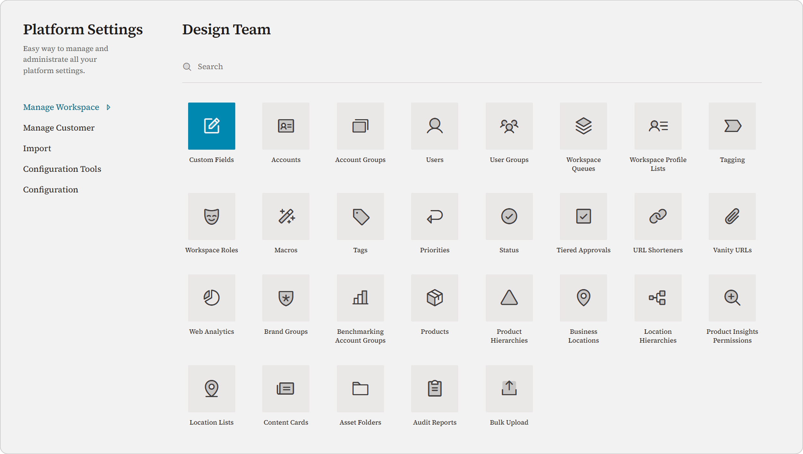The width and height of the screenshot is (803, 454).
Task: Expand the arrow beside Manage Workspace
Action: coord(109,107)
